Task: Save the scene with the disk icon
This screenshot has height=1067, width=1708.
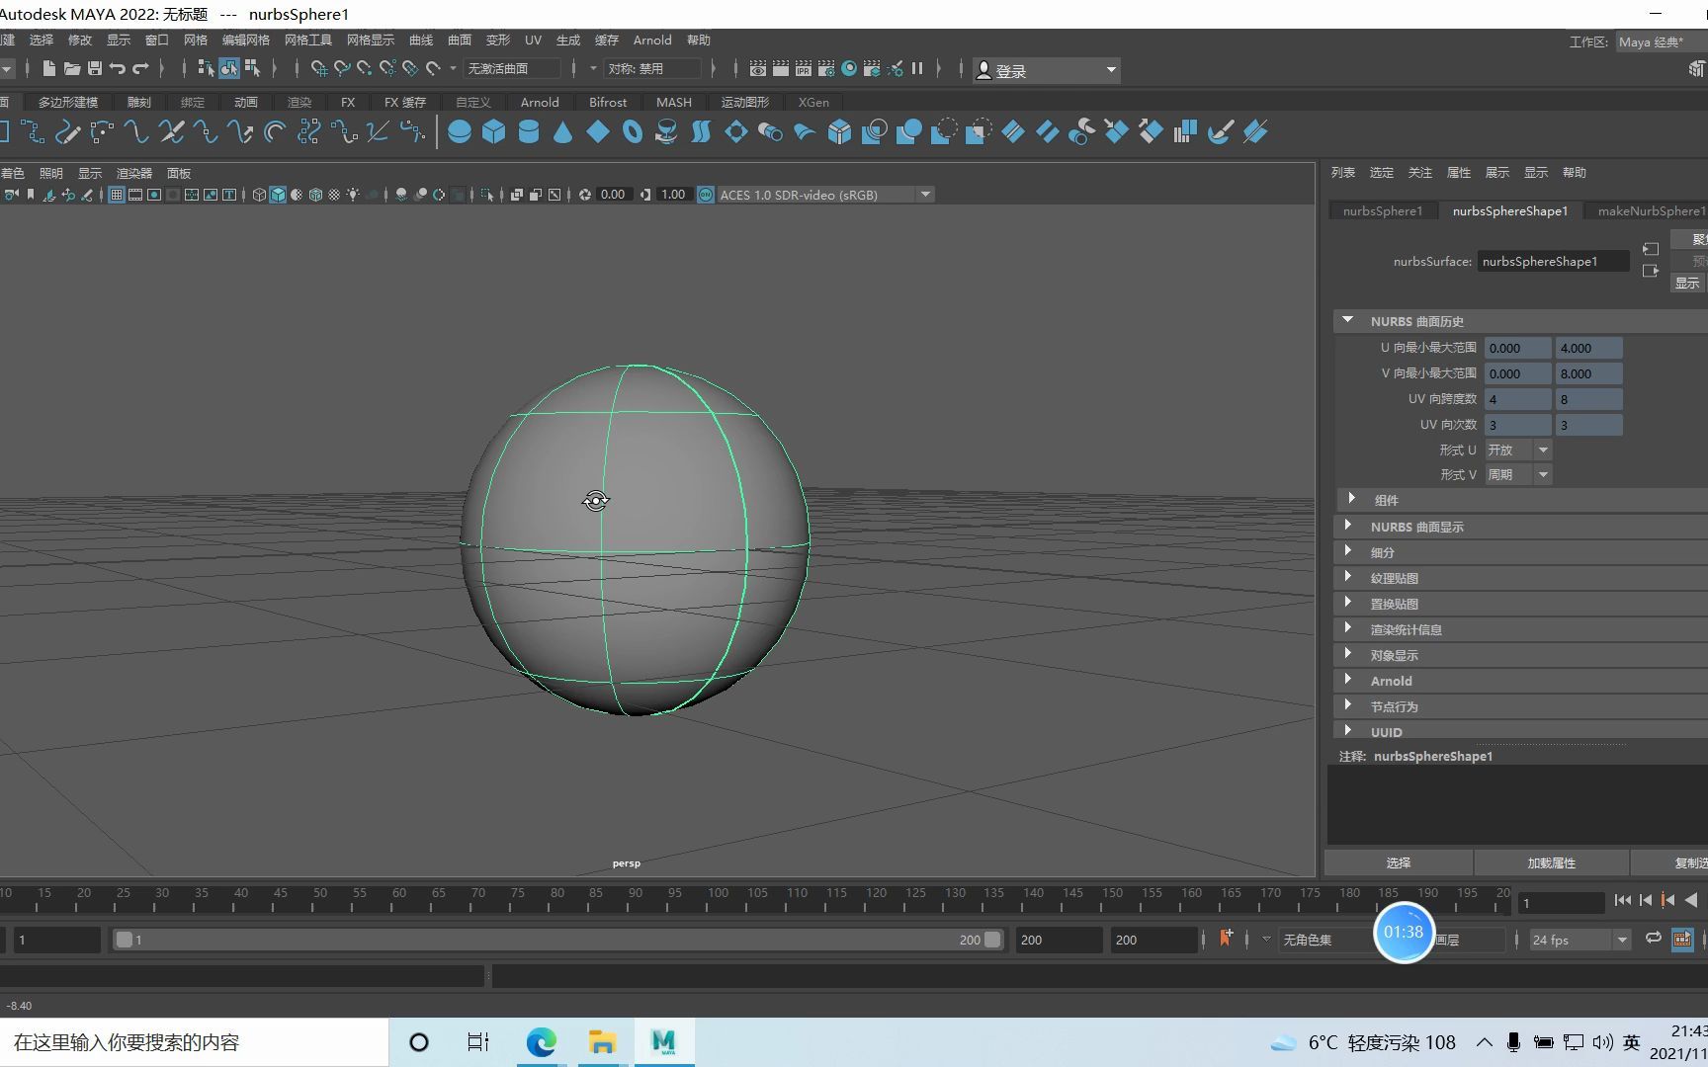Action: [x=95, y=68]
